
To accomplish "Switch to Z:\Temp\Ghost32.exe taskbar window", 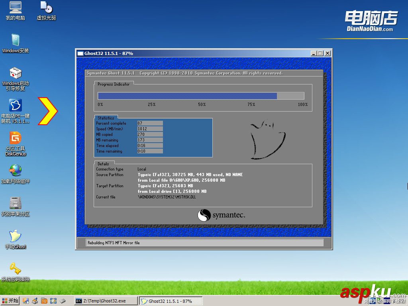I will 106,301.
